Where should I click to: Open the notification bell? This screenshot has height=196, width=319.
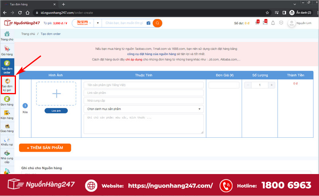[273, 23]
